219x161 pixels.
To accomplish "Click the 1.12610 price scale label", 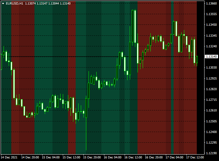I will pyautogui.click(x=212, y=110).
